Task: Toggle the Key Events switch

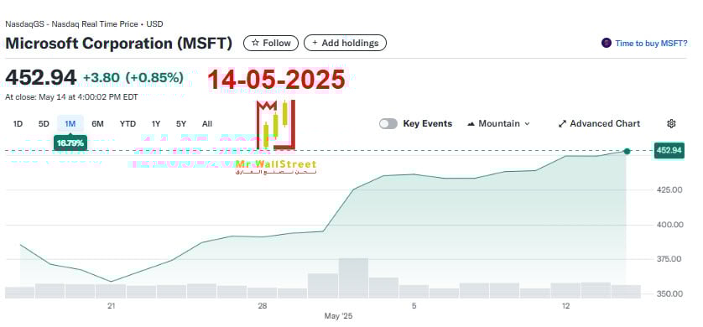Action: 388,124
